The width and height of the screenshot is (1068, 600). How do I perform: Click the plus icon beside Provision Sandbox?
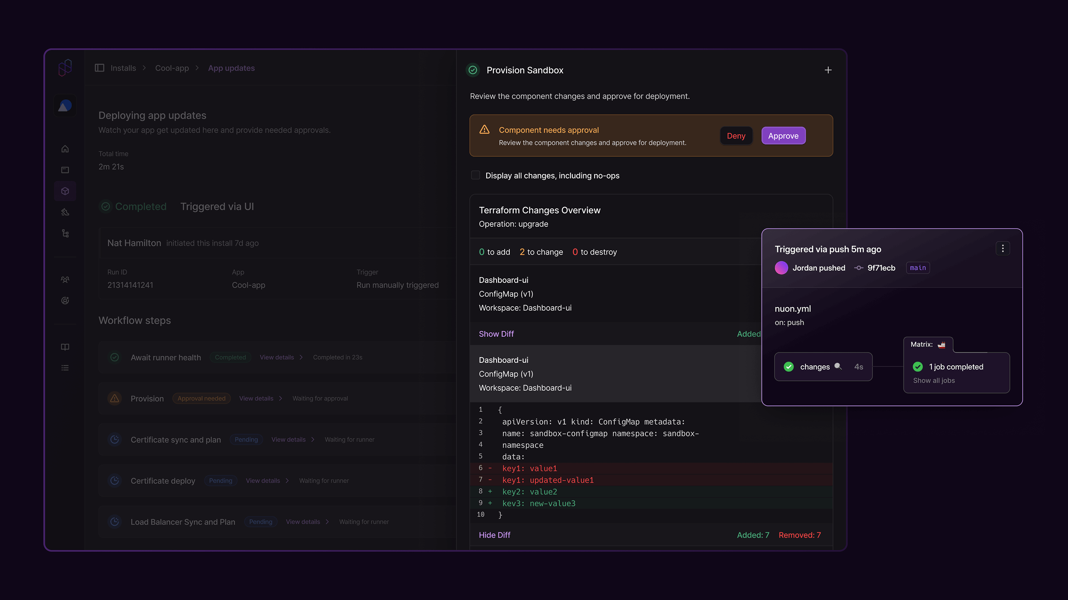click(828, 70)
